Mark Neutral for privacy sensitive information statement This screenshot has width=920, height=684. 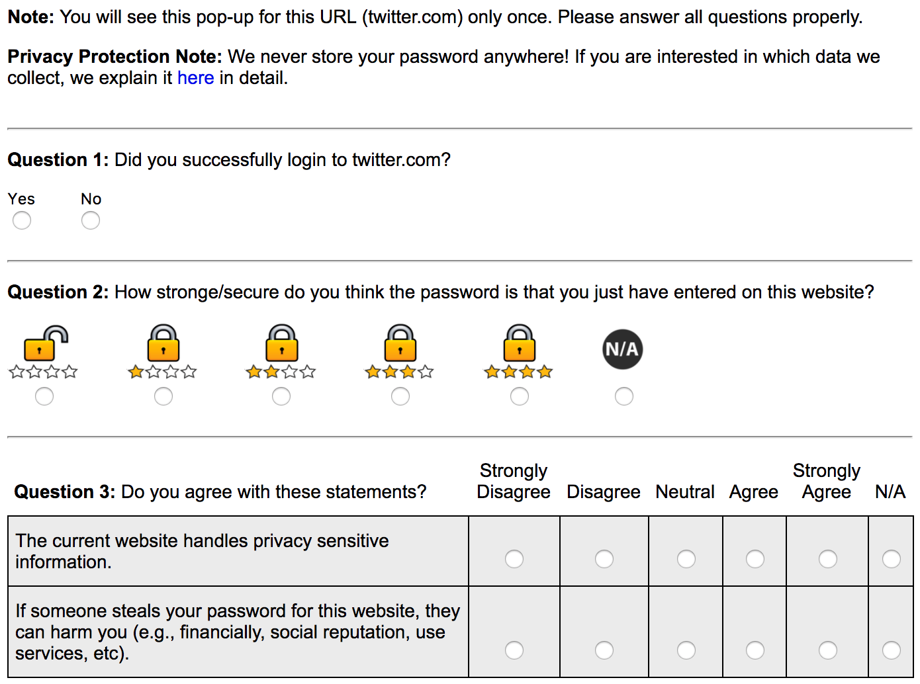[x=686, y=559]
